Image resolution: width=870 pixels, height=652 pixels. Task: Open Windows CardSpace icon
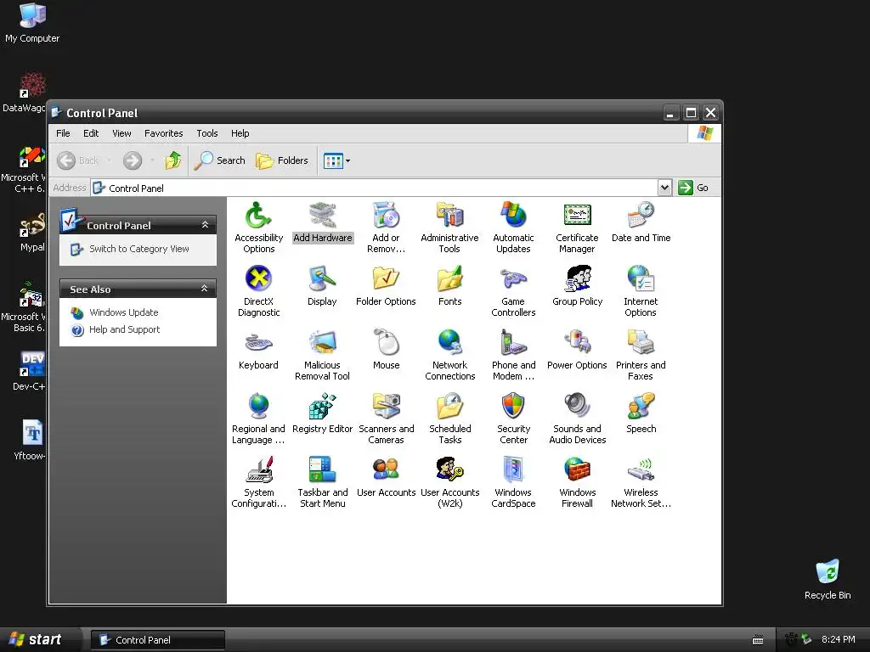pos(513,482)
